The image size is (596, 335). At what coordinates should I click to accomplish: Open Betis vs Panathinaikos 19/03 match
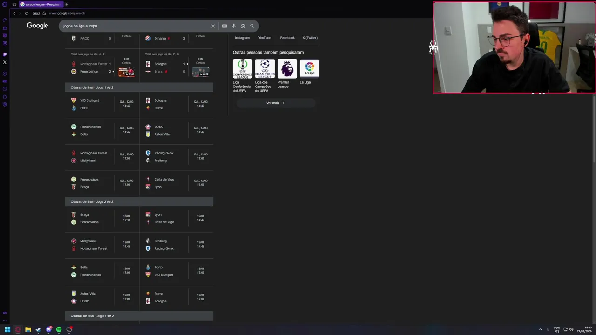click(102, 271)
